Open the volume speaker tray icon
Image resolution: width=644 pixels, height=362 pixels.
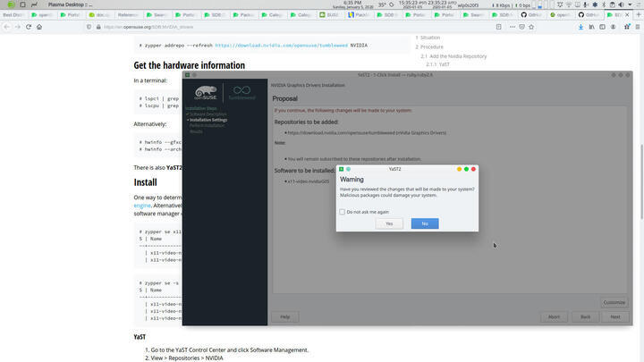tap(621, 5)
